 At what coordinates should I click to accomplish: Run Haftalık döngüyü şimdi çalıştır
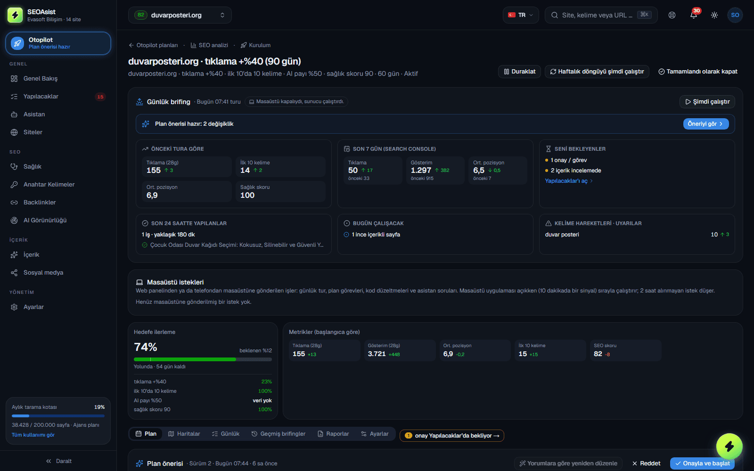point(597,72)
